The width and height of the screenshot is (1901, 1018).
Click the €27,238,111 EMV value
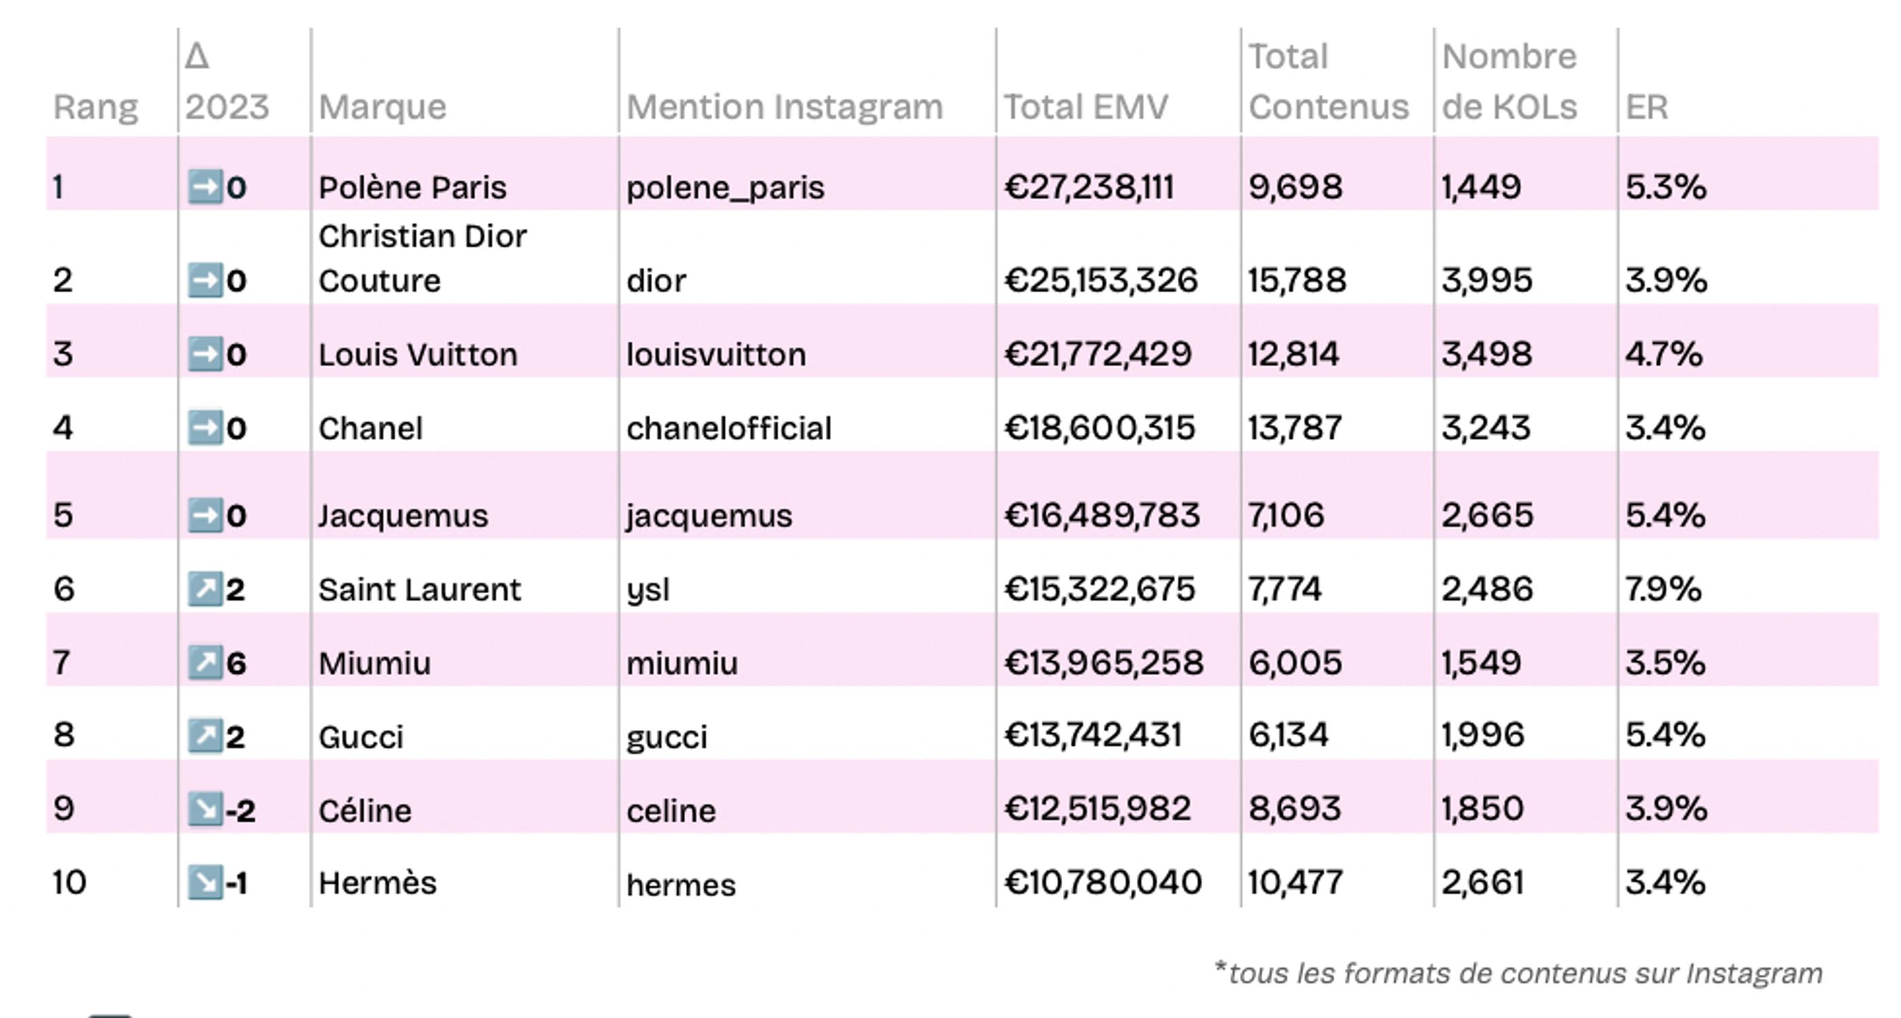coord(1089,187)
